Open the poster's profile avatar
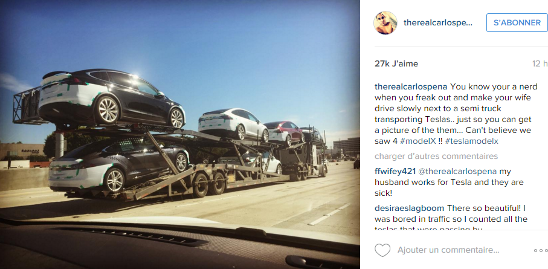Image resolution: width=548 pixels, height=269 pixels. point(385,23)
